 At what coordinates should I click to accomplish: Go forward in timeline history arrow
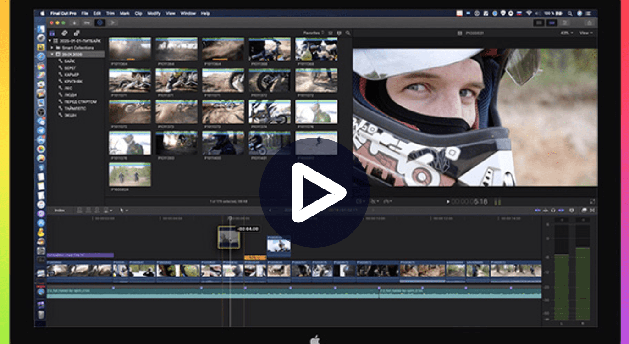372,211
